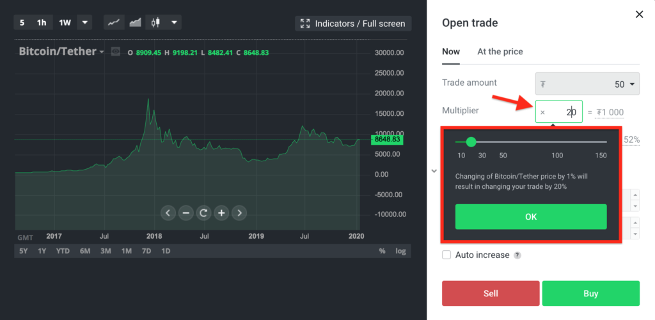
Task: Click the chart scroll-right arrow
Action: pyautogui.click(x=239, y=213)
